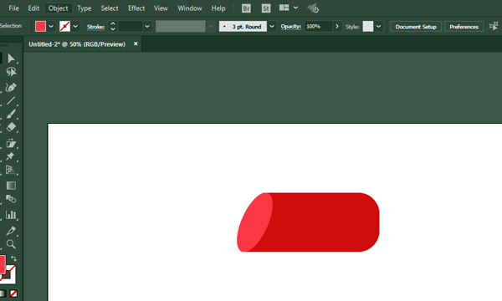This screenshot has width=502, height=301.
Task: Swap fill and stroke colors
Action: coord(13,258)
